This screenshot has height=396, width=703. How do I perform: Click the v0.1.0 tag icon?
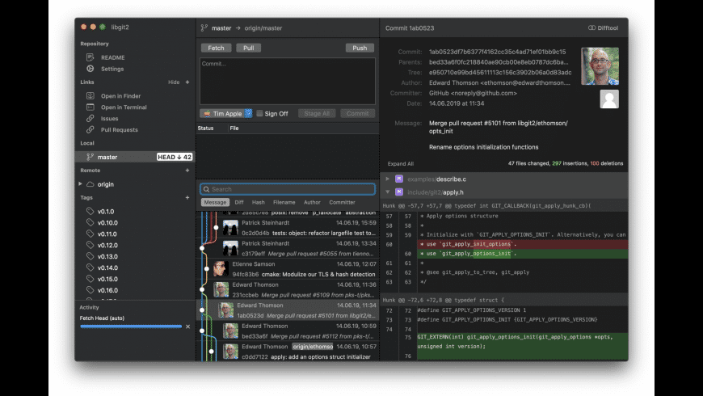click(91, 211)
